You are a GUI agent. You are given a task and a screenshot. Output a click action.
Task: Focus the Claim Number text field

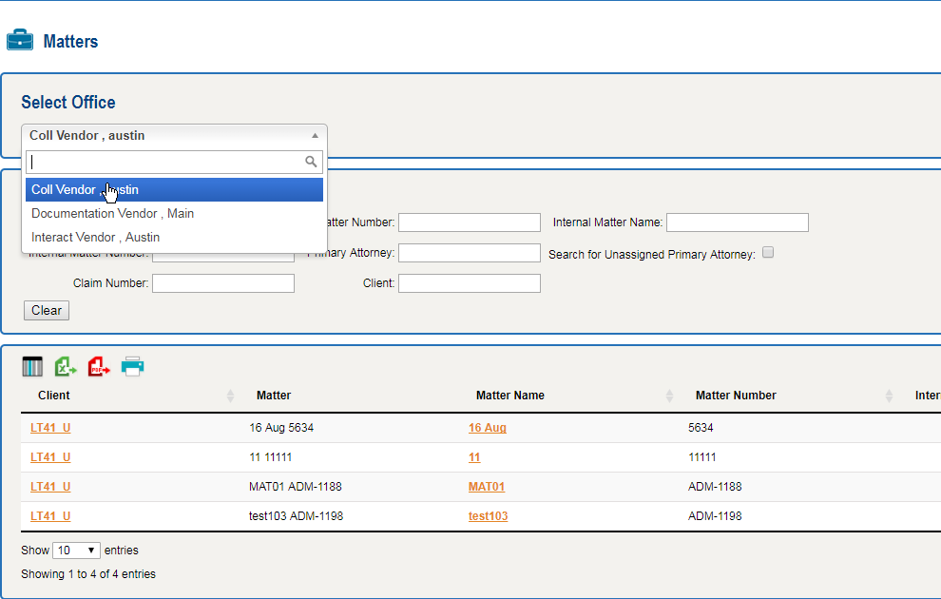click(222, 283)
